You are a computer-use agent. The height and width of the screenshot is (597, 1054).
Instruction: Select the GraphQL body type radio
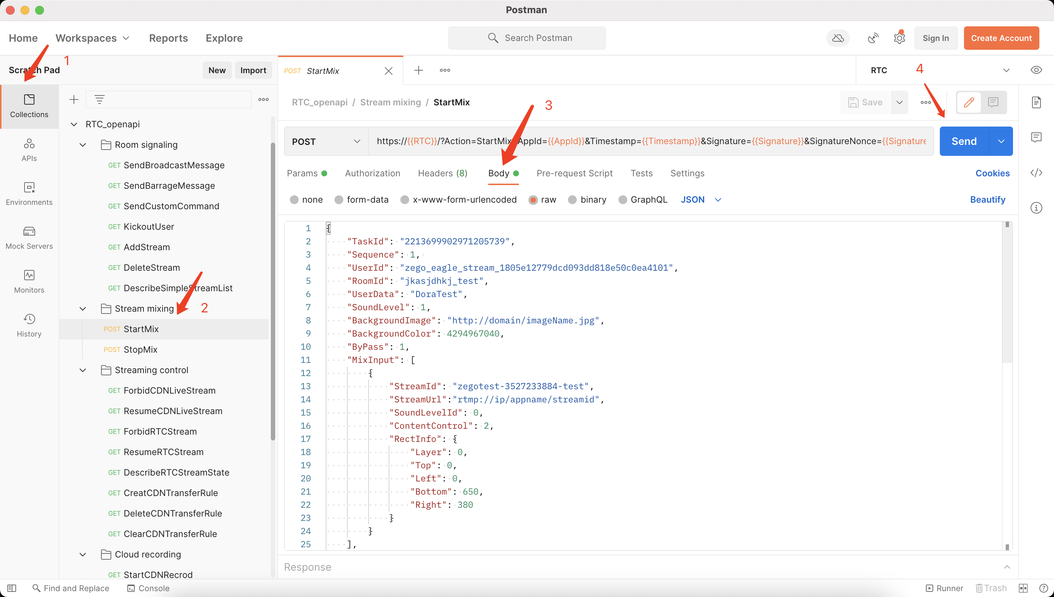pyautogui.click(x=623, y=200)
